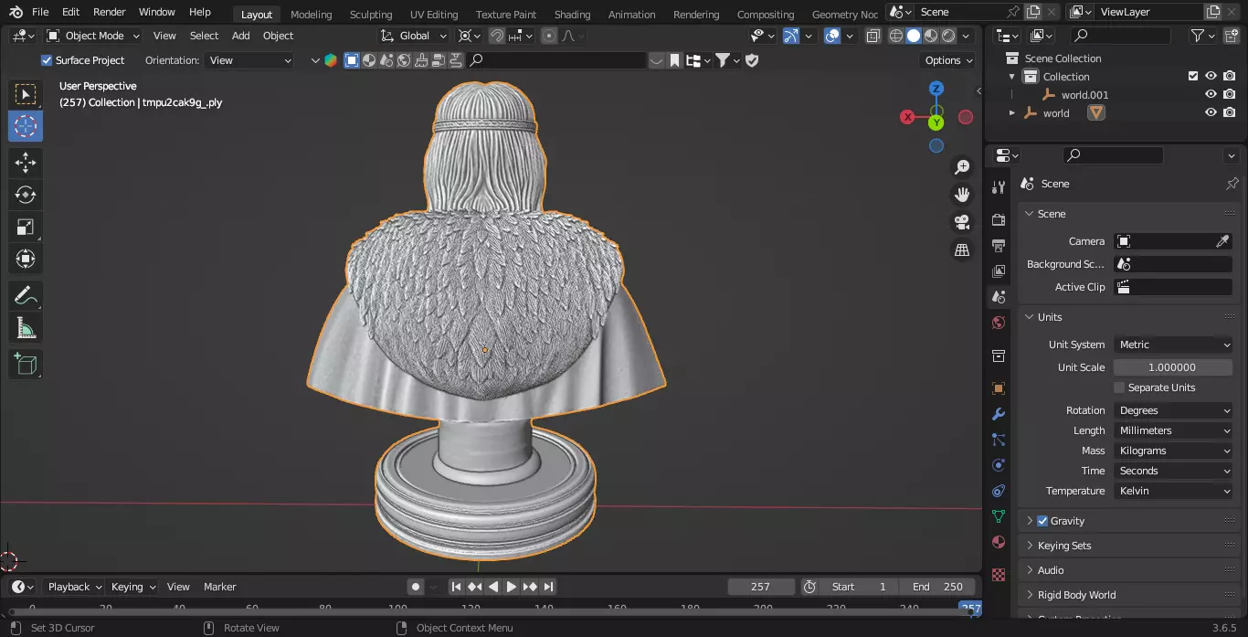Select the Add Cube tool
This screenshot has height=637, width=1248.
coord(26,364)
